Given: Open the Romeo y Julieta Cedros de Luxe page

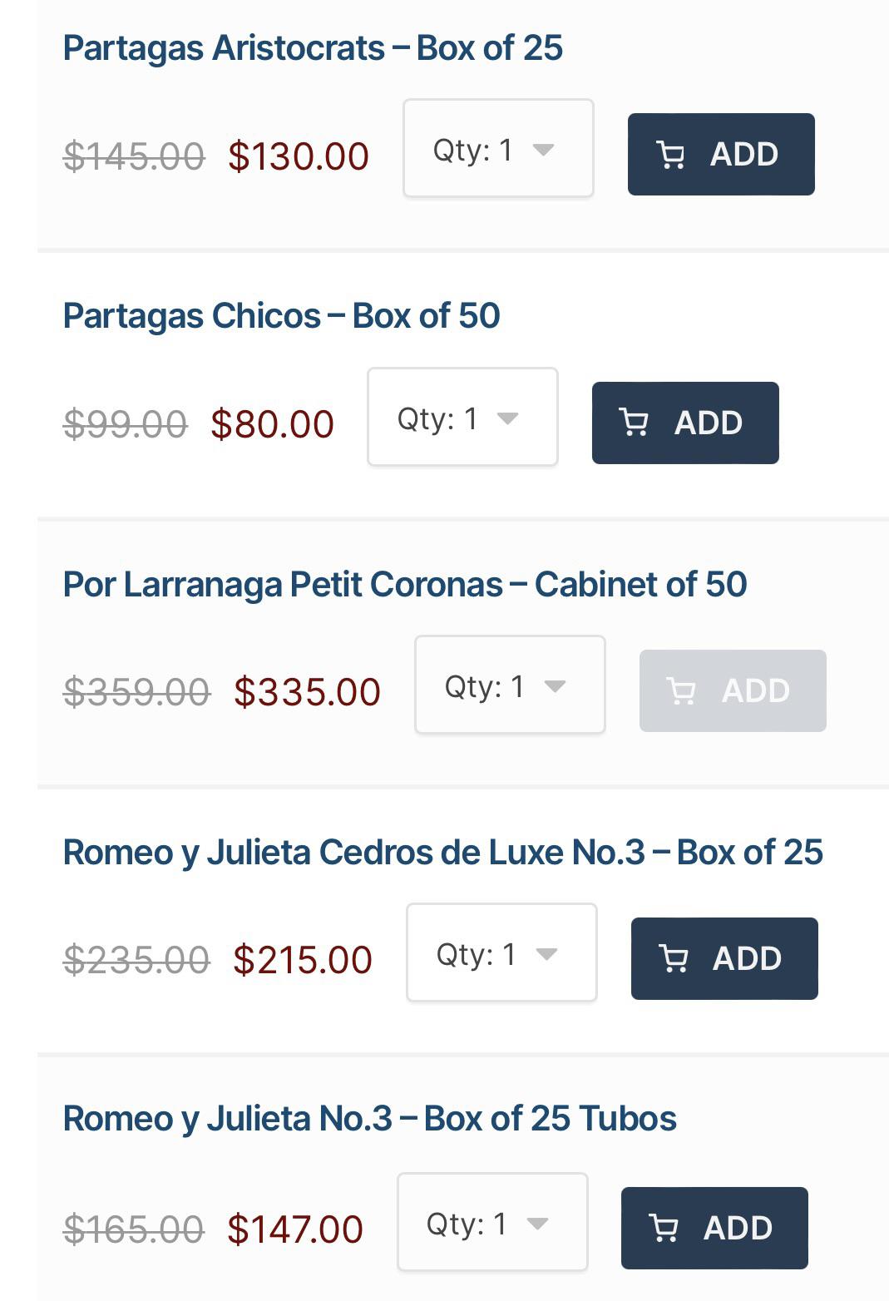Looking at the screenshot, I should tap(442, 851).
